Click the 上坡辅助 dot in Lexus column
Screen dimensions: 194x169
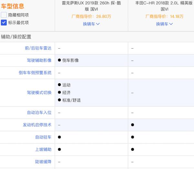[59, 149]
